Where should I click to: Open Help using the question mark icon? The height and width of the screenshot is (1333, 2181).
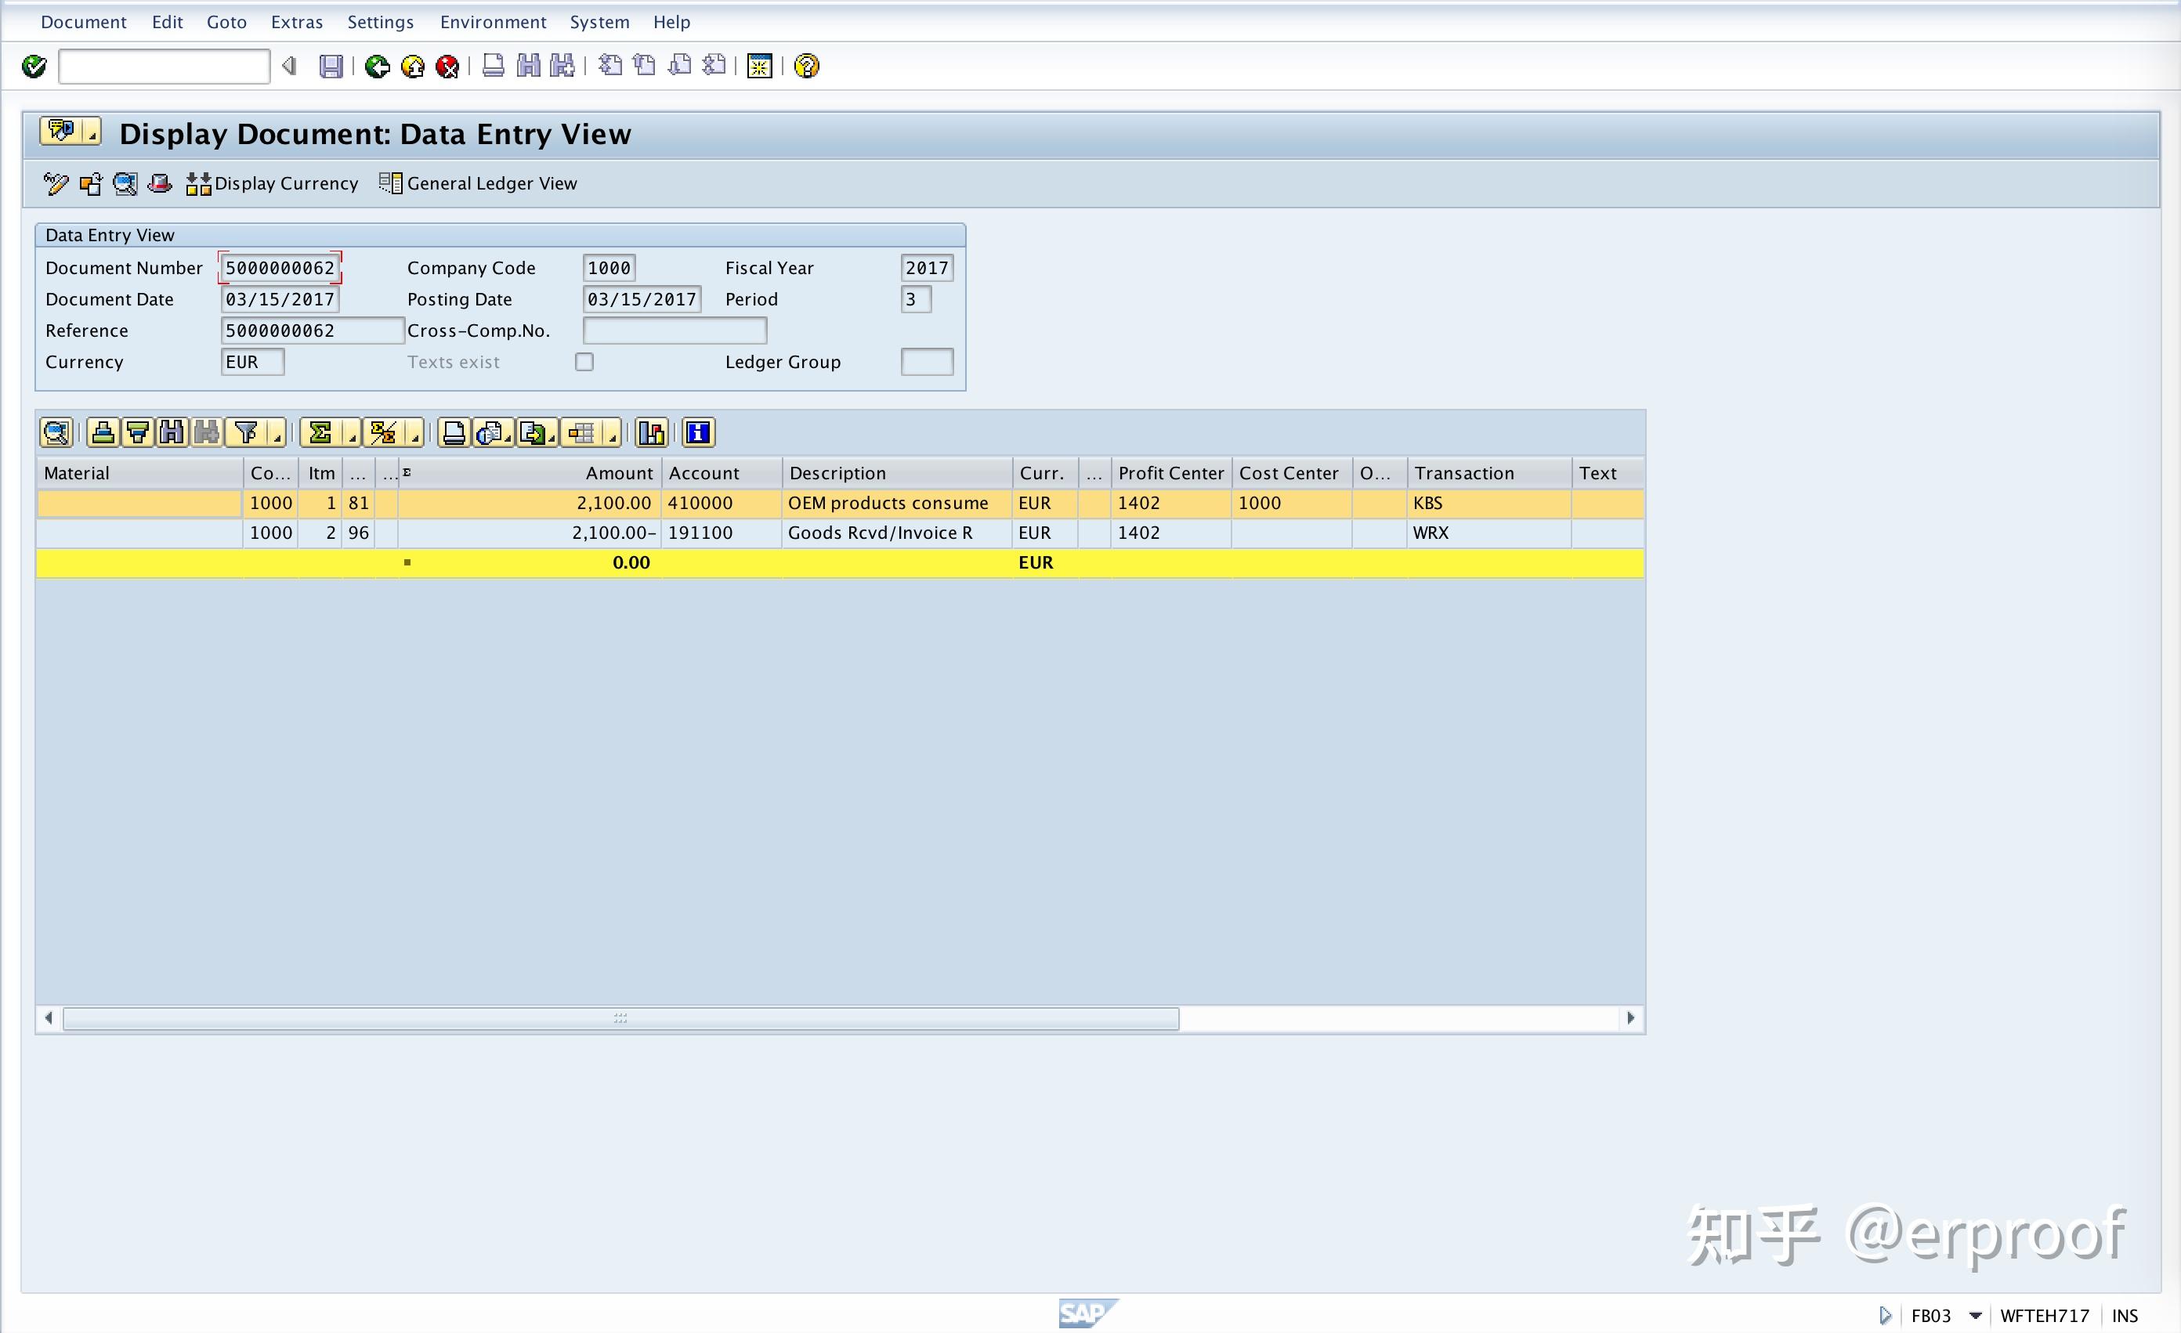805,67
